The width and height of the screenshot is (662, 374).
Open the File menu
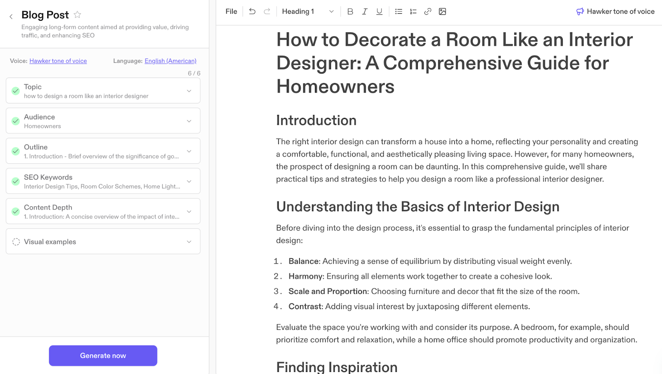point(231,11)
